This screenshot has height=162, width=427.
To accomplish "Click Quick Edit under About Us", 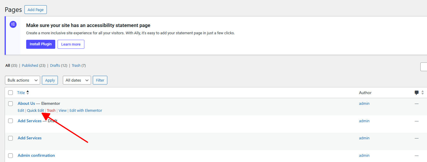I will pos(35,111).
